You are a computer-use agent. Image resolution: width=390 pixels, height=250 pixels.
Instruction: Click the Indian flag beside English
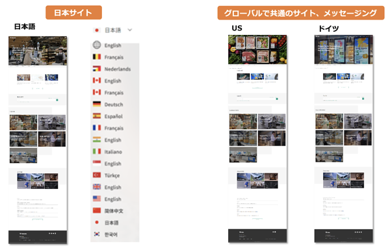(x=97, y=140)
